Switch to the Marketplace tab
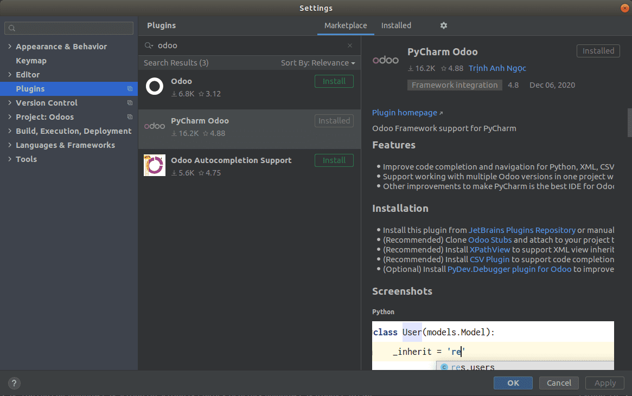 click(346, 25)
